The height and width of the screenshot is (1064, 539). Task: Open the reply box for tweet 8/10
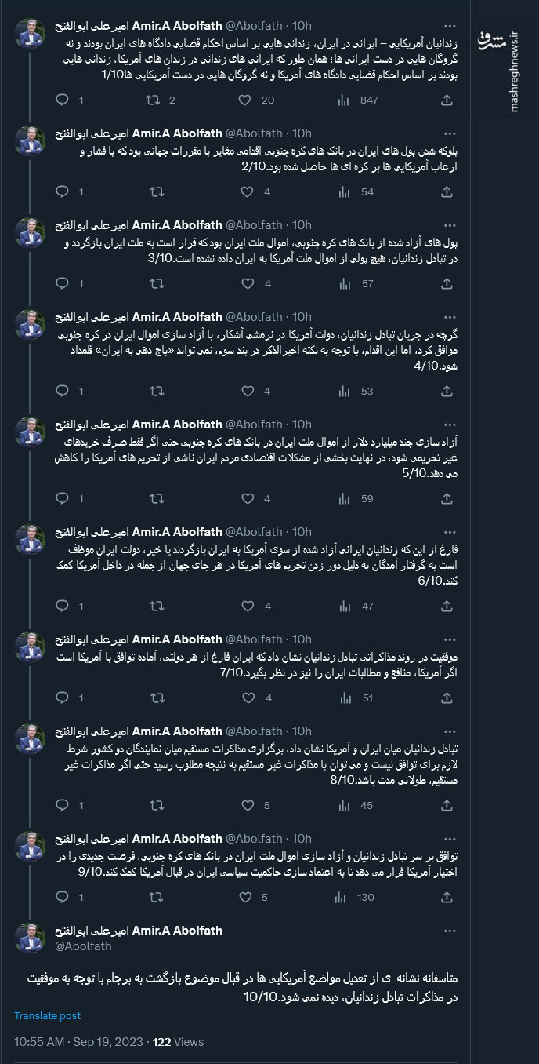pyautogui.click(x=62, y=805)
